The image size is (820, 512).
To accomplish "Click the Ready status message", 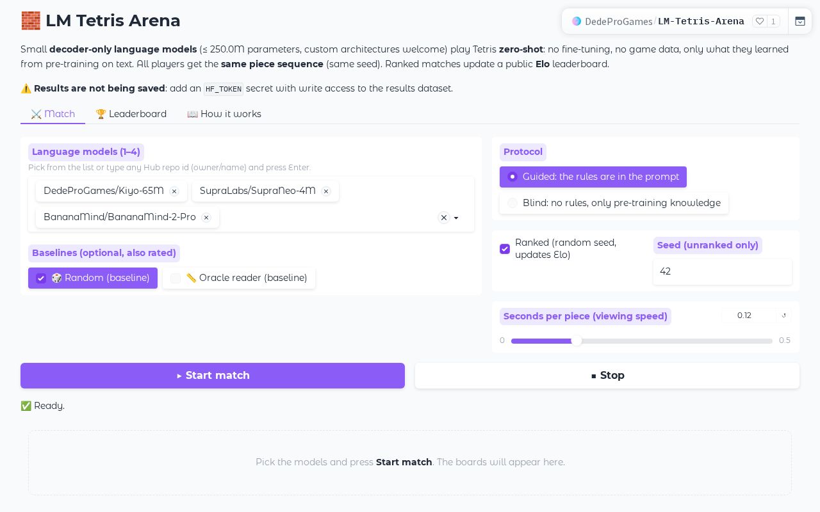I will (x=43, y=406).
